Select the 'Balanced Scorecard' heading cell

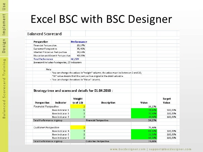coord(44,34)
